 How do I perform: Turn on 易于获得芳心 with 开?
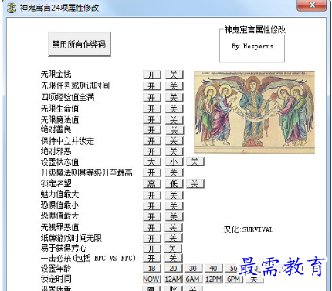coord(152,249)
